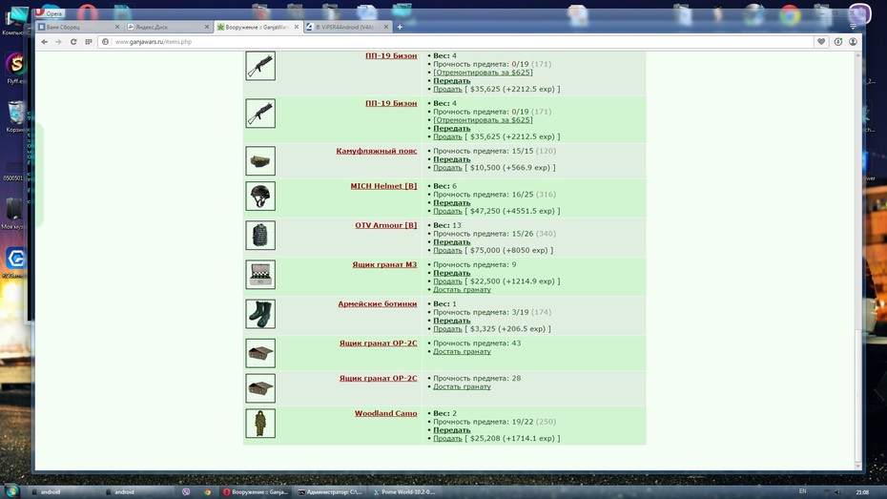
Task: Click Передать for OTV Armour [B]
Action: coord(451,242)
